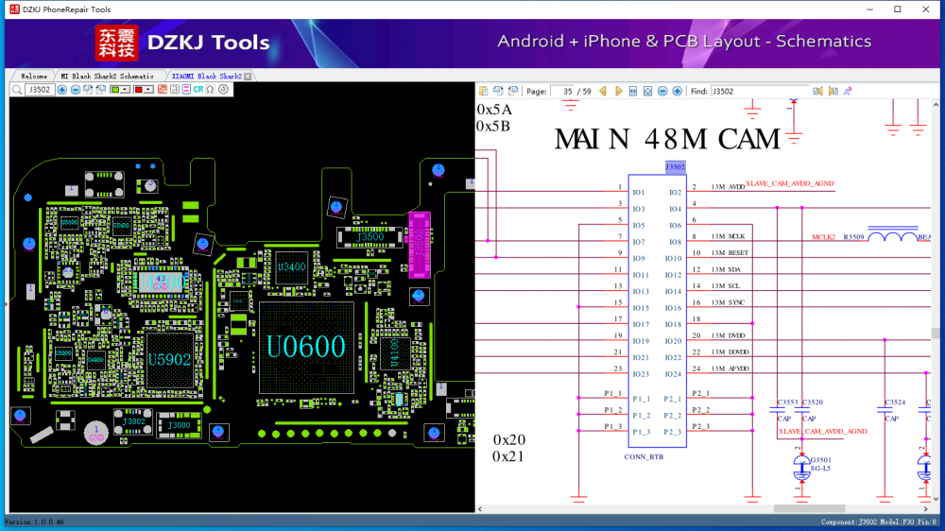
Task: Click the omega resistance icon
Action: coord(211,90)
